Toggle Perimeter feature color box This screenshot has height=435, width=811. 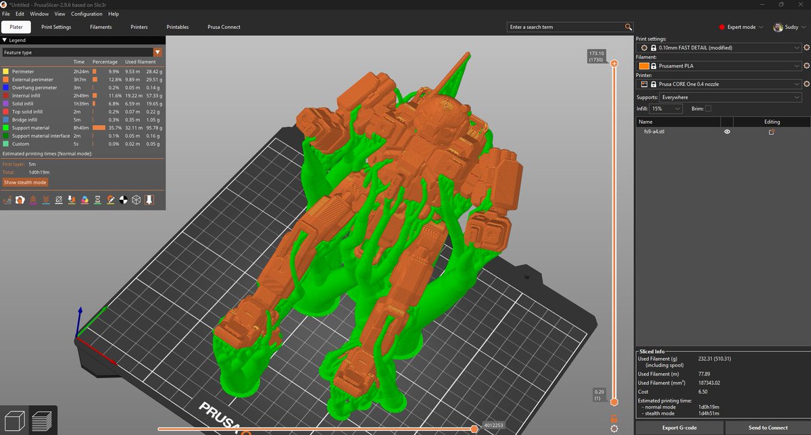tap(6, 71)
